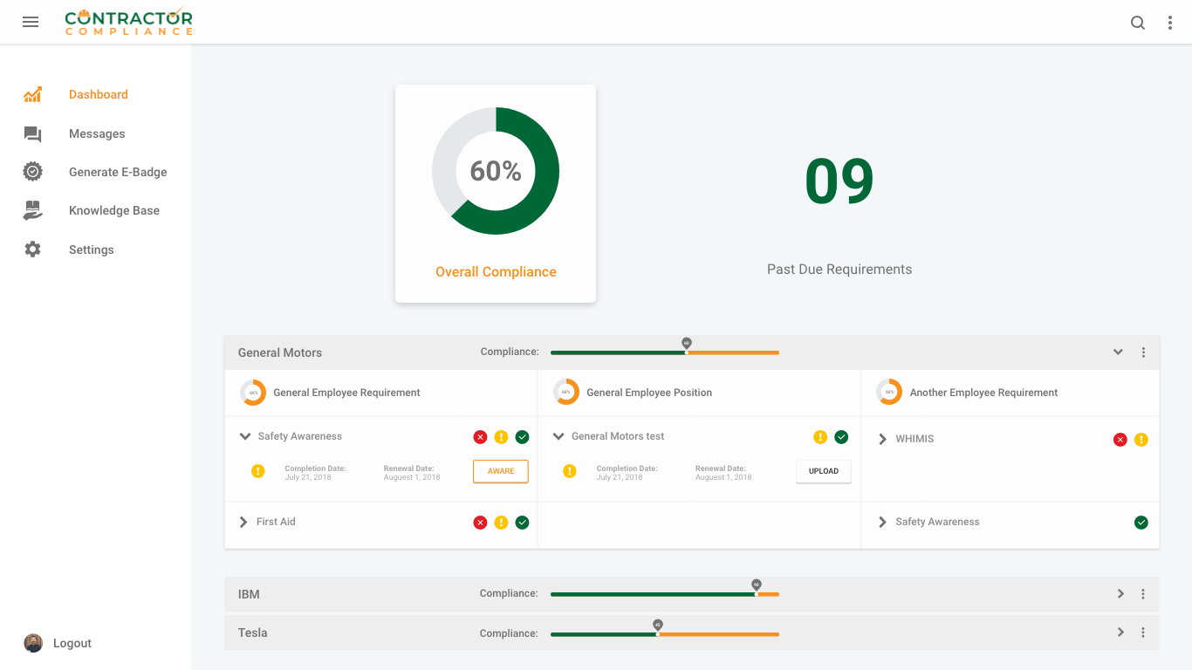Open the top bar more-options menu
Screen dimensions: 1192x670
tap(1170, 24)
